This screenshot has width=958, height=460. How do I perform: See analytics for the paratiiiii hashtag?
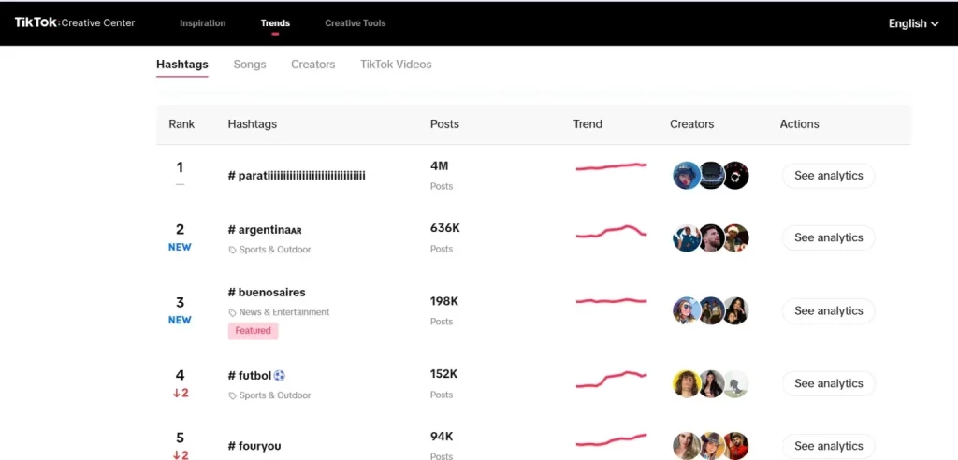click(x=829, y=176)
